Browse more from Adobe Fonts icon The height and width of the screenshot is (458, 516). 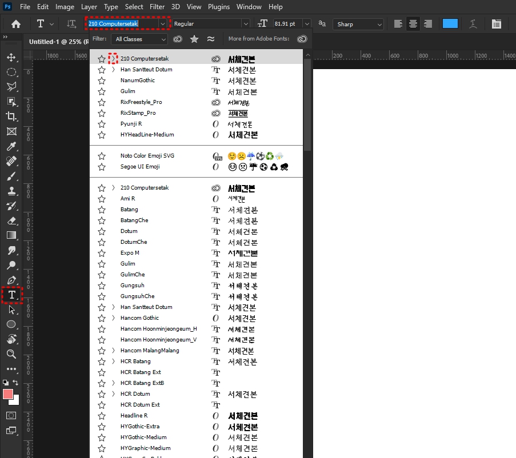click(302, 39)
